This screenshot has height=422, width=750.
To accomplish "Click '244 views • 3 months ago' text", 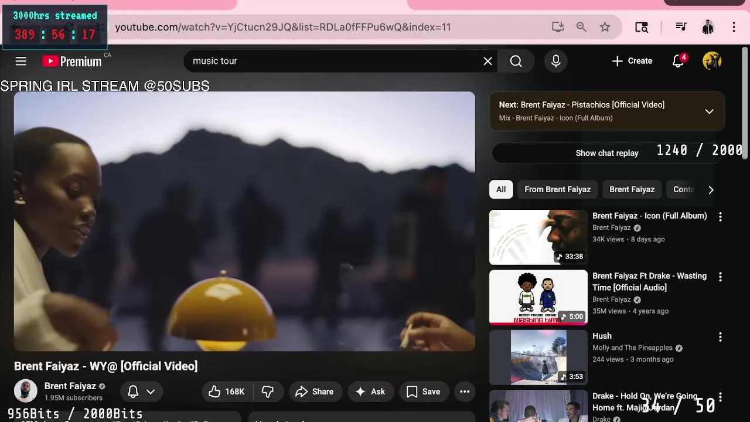I will click(633, 359).
